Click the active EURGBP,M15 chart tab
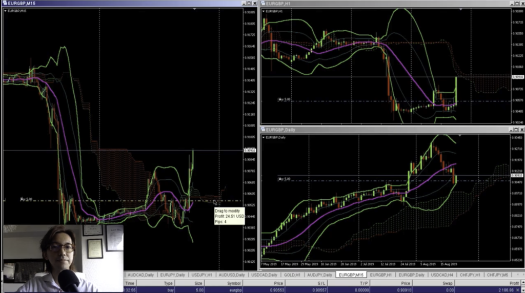This screenshot has width=525, height=293. point(351,275)
